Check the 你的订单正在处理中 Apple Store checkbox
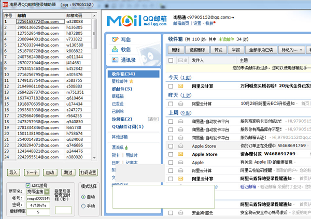The image size is (311, 219). coord(171,147)
